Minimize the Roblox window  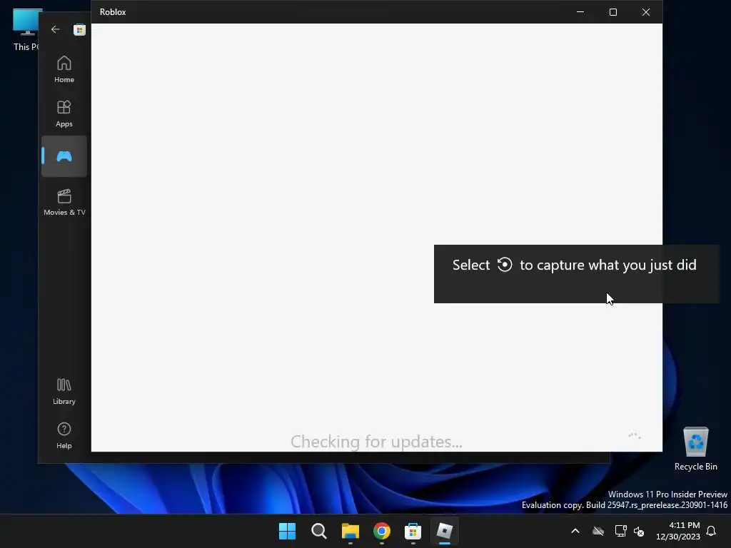580,12
